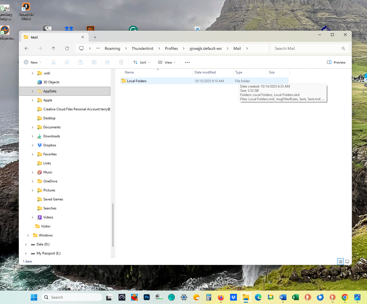The image size is (367, 304).
Task: Open See more options ellipsis menu
Action: pos(187,62)
